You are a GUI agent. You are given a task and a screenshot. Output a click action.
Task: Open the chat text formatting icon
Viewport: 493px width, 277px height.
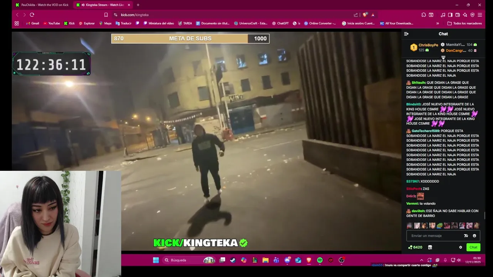pos(466,236)
